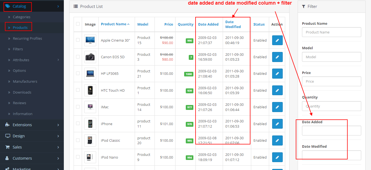The width and height of the screenshot is (371, 170).
Task: Click the Customers person icon
Action: [x=8, y=158]
